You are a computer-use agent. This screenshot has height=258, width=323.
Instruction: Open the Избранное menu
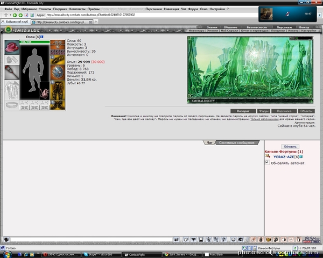29,9
